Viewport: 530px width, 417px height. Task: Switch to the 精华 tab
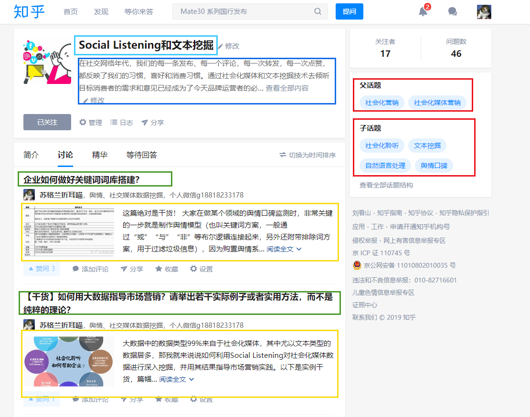click(100, 155)
